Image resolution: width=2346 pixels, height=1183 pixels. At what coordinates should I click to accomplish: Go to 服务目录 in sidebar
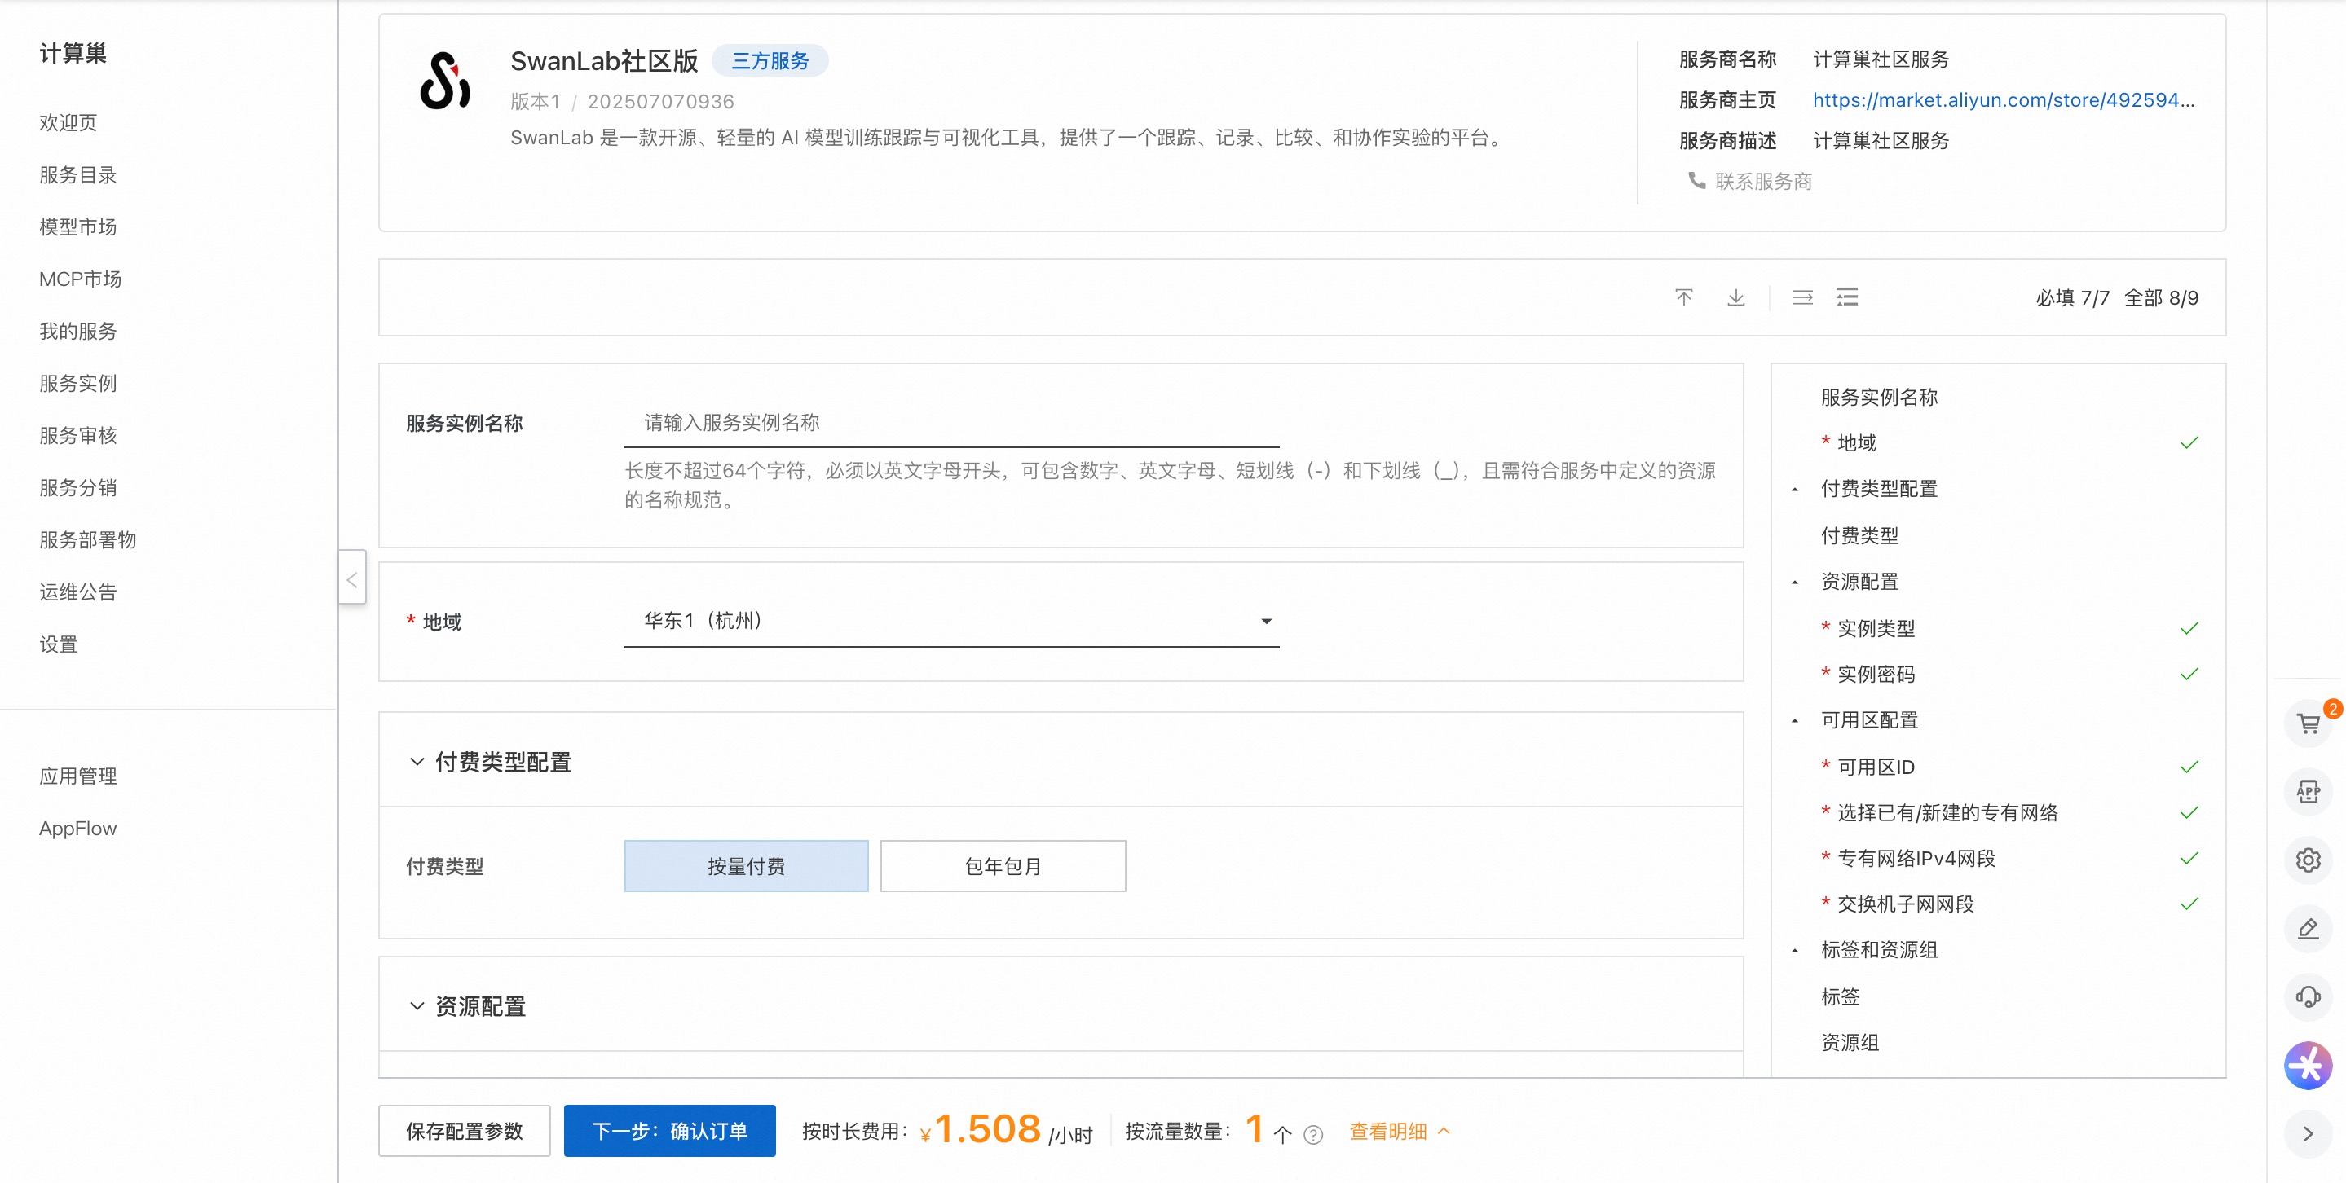coord(78,174)
